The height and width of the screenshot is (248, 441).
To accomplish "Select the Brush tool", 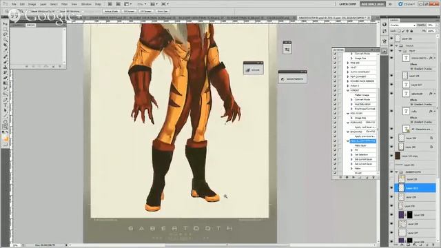I will 6,62.
